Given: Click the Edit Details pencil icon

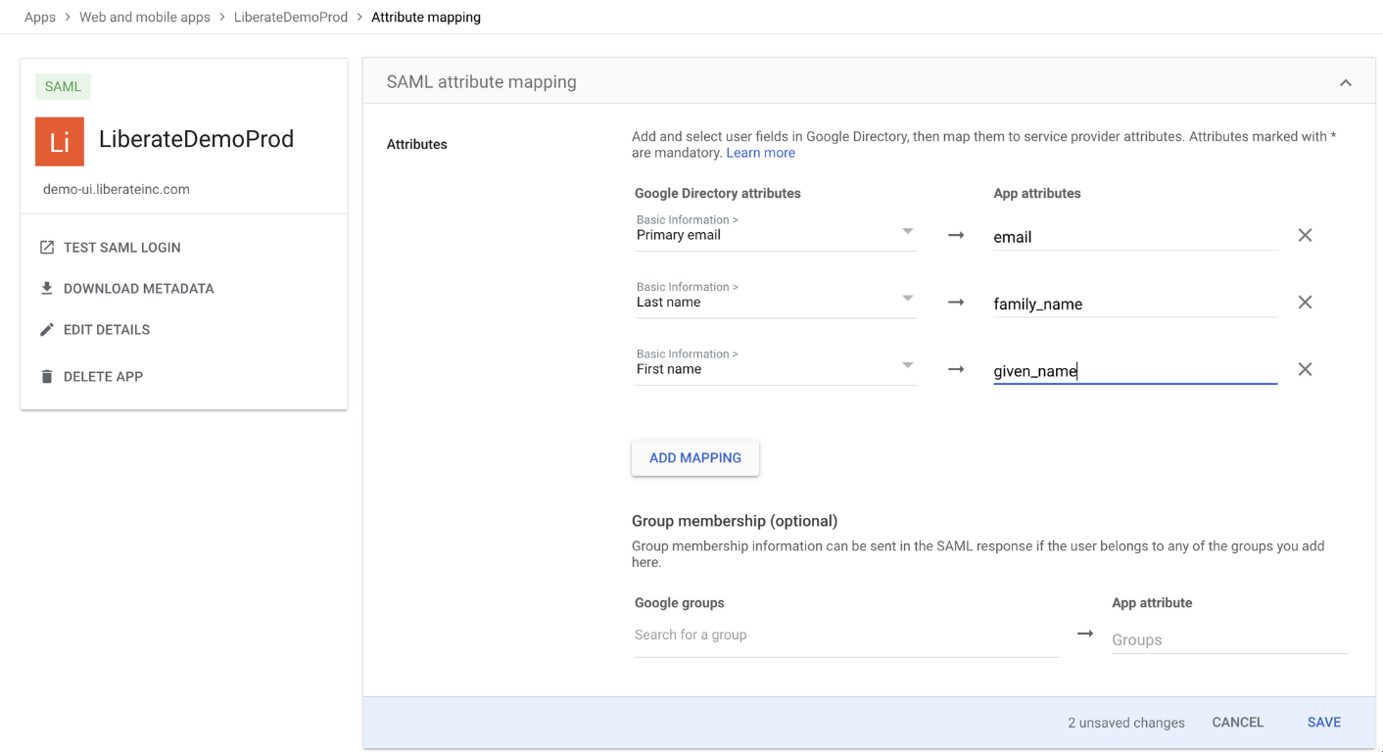Looking at the screenshot, I should tap(47, 330).
